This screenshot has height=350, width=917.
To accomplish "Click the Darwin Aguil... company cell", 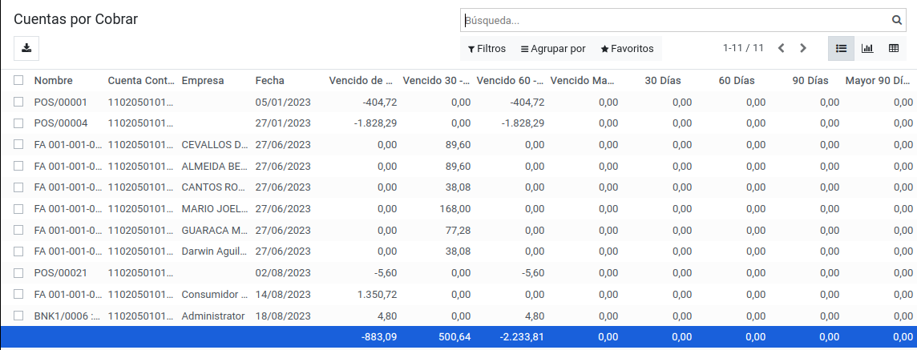I will pos(215,251).
